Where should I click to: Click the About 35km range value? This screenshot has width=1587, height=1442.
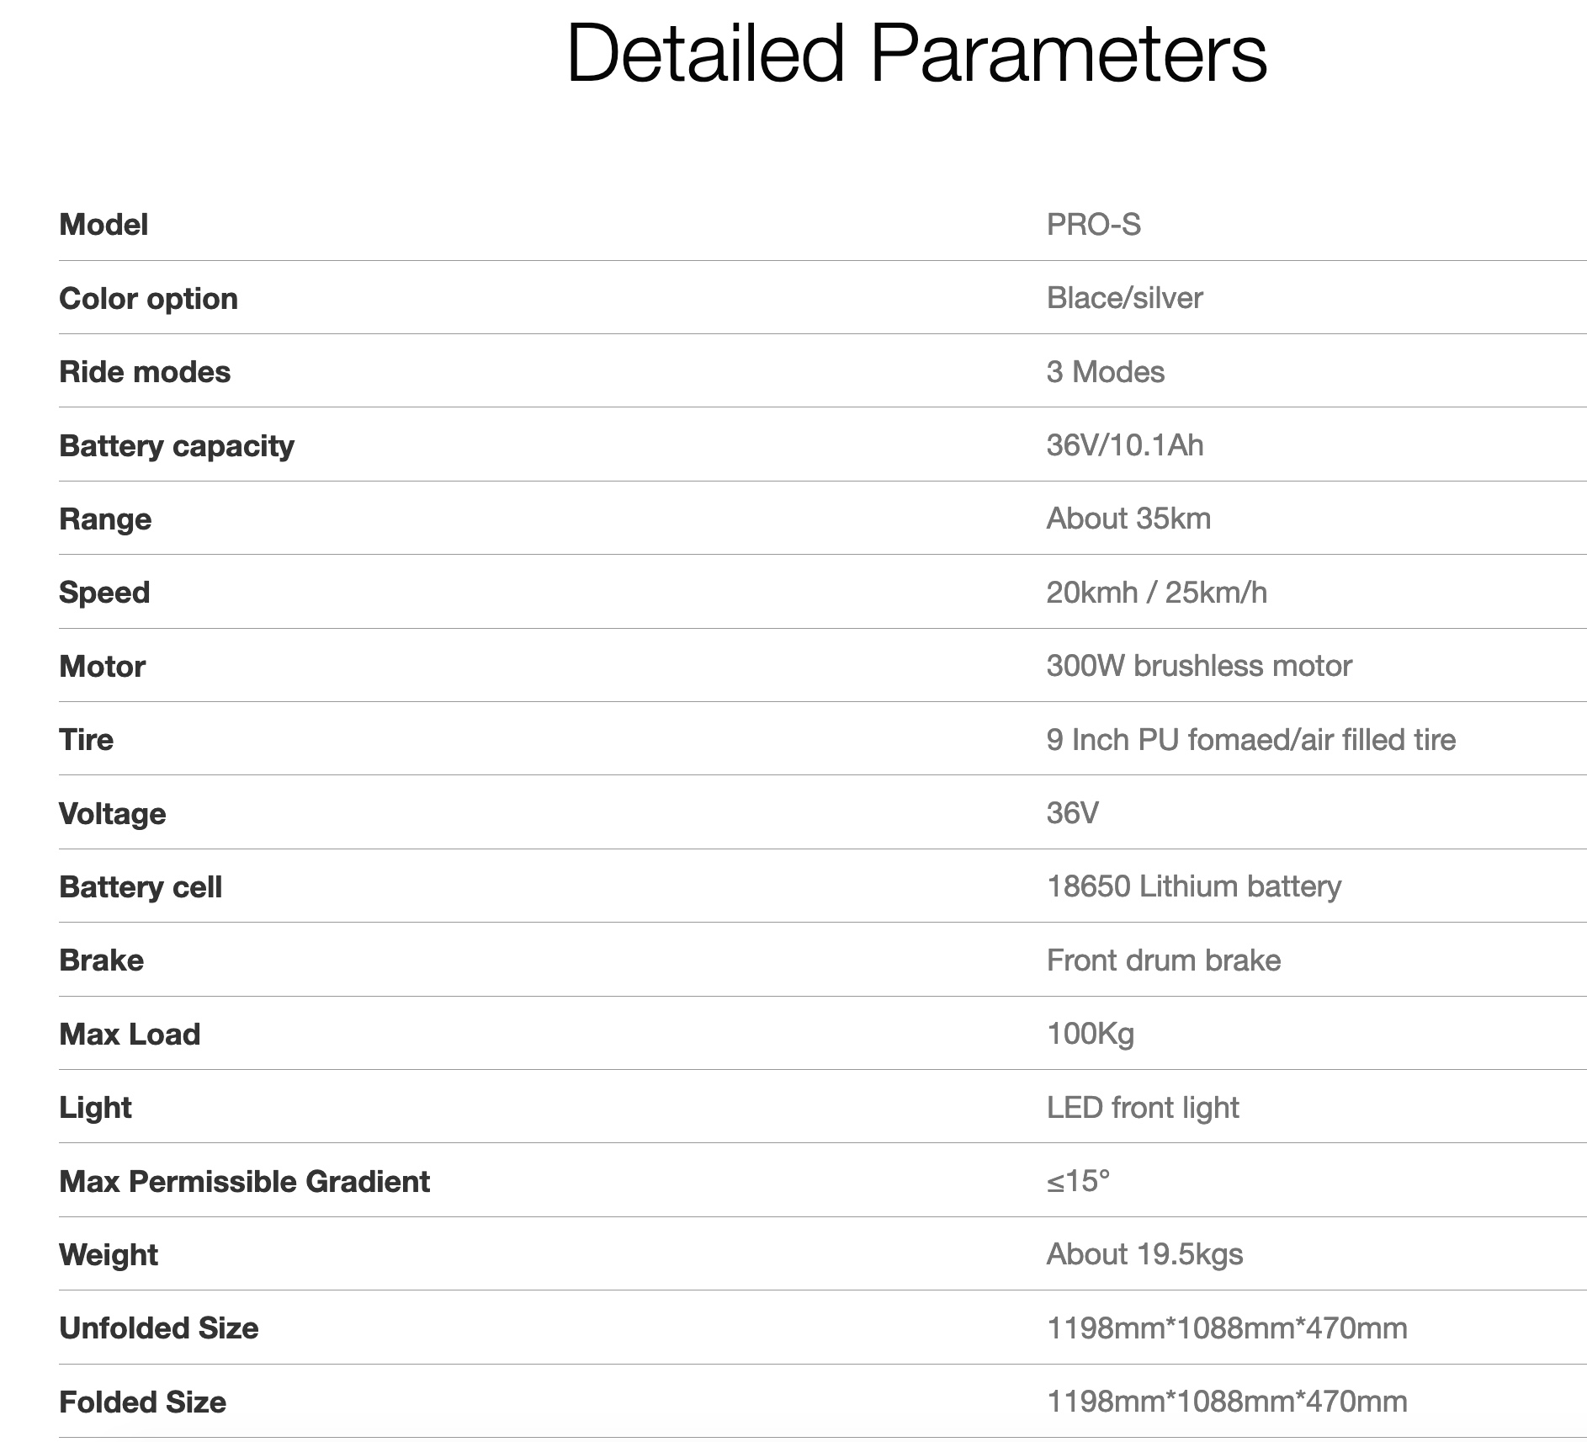pos(1128,519)
